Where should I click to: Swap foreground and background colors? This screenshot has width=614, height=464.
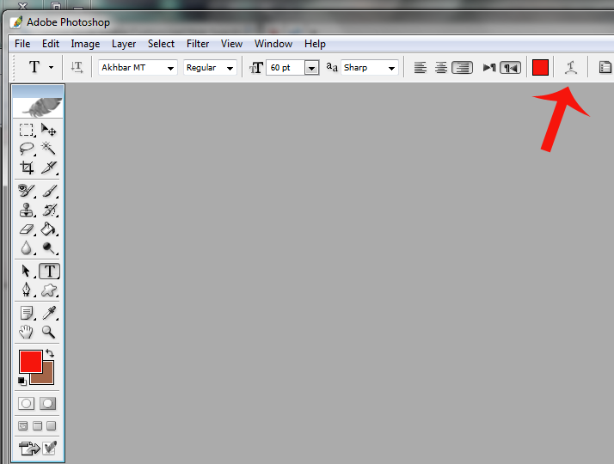pos(50,353)
